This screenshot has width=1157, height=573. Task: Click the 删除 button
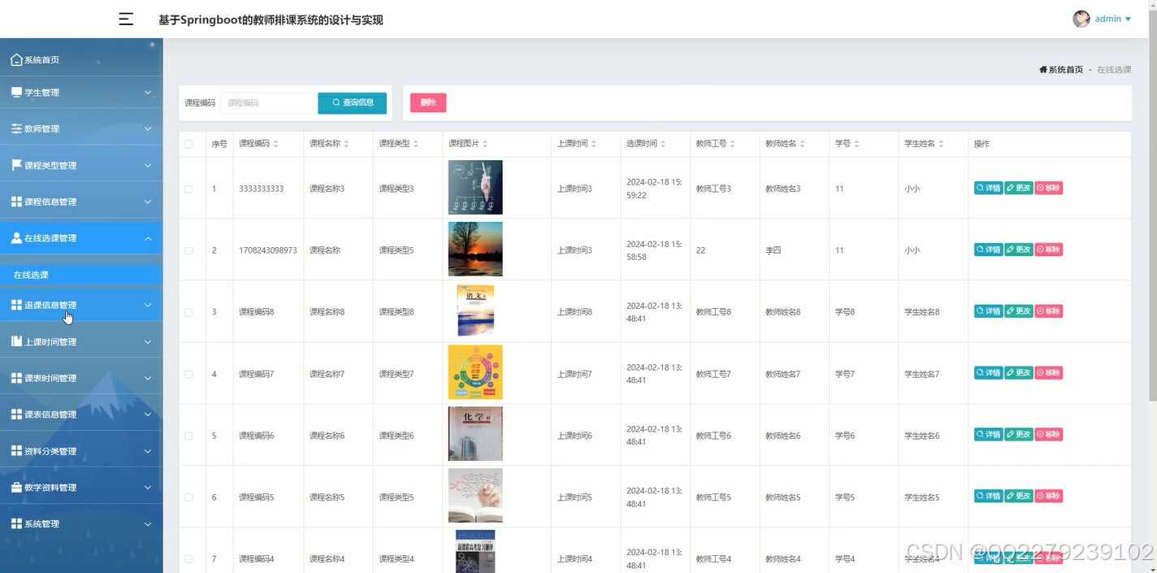[427, 102]
